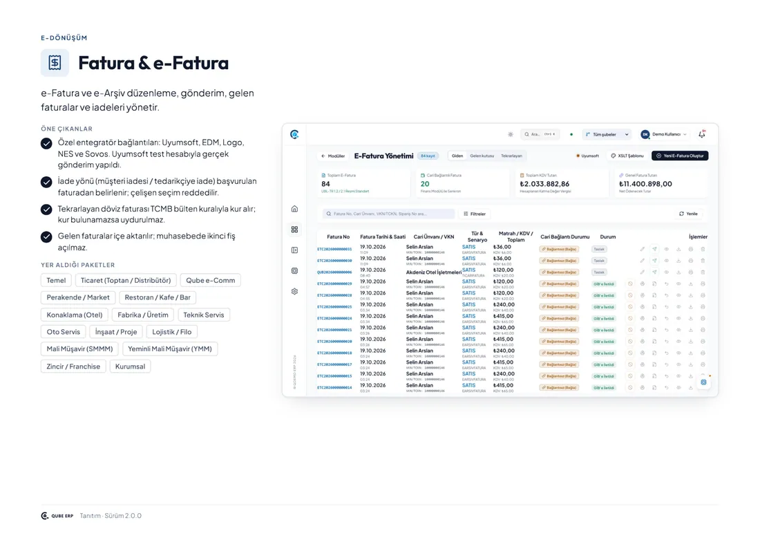
Task: Click the Akdeniz Otel İşletmeleri customer name
Action: click(433, 272)
